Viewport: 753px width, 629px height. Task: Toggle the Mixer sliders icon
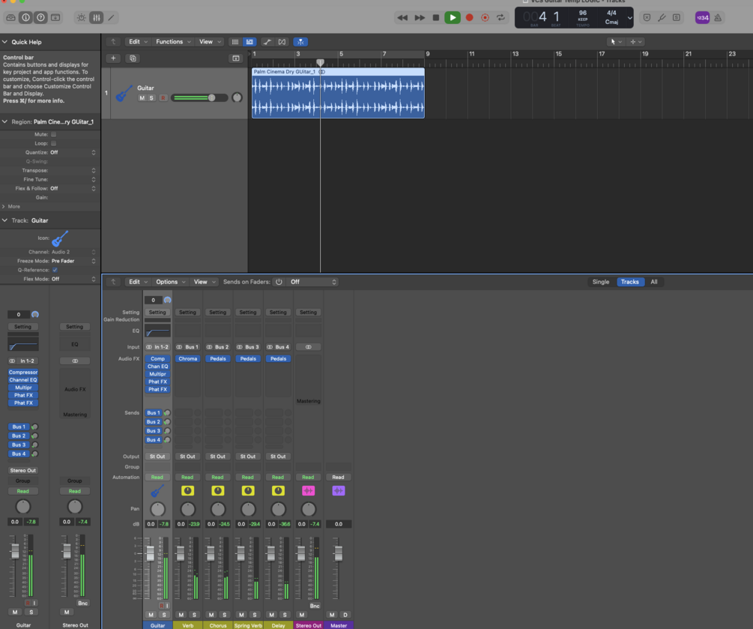(97, 18)
